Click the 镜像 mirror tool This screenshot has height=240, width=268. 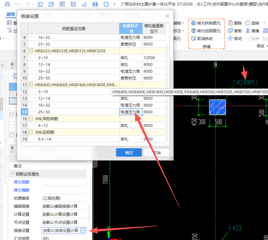[x=252, y=31]
